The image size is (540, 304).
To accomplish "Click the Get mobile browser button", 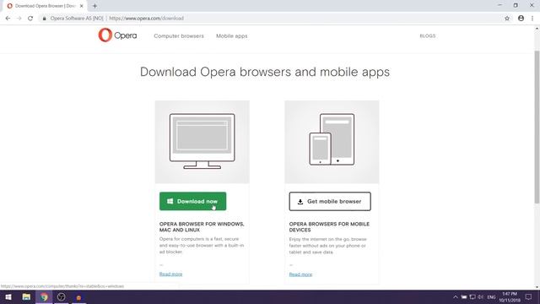I will pos(330,201).
